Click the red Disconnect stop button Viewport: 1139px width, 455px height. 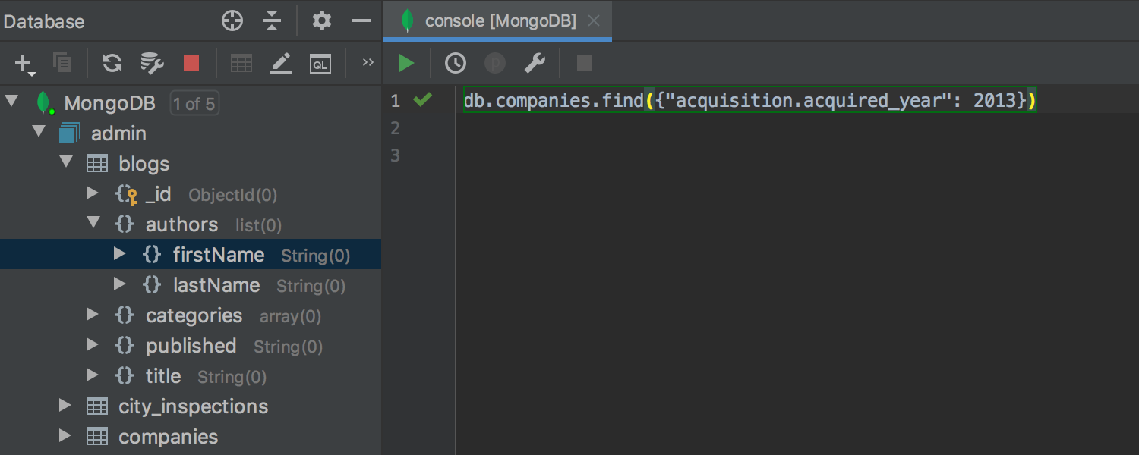coord(191,63)
